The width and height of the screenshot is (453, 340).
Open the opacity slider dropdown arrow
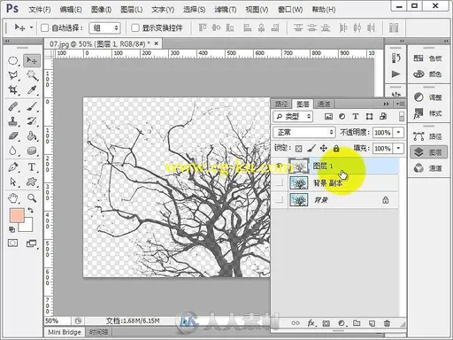click(x=399, y=132)
